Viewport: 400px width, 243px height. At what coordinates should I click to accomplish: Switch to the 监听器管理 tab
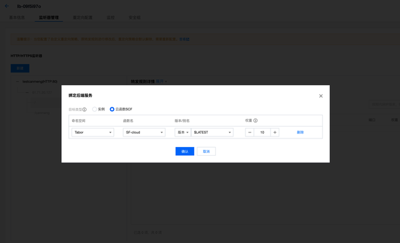pyautogui.click(x=49, y=17)
